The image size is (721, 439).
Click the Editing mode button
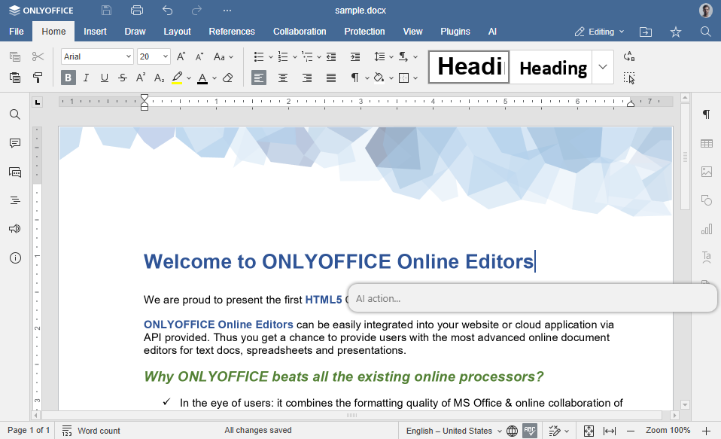pos(599,32)
